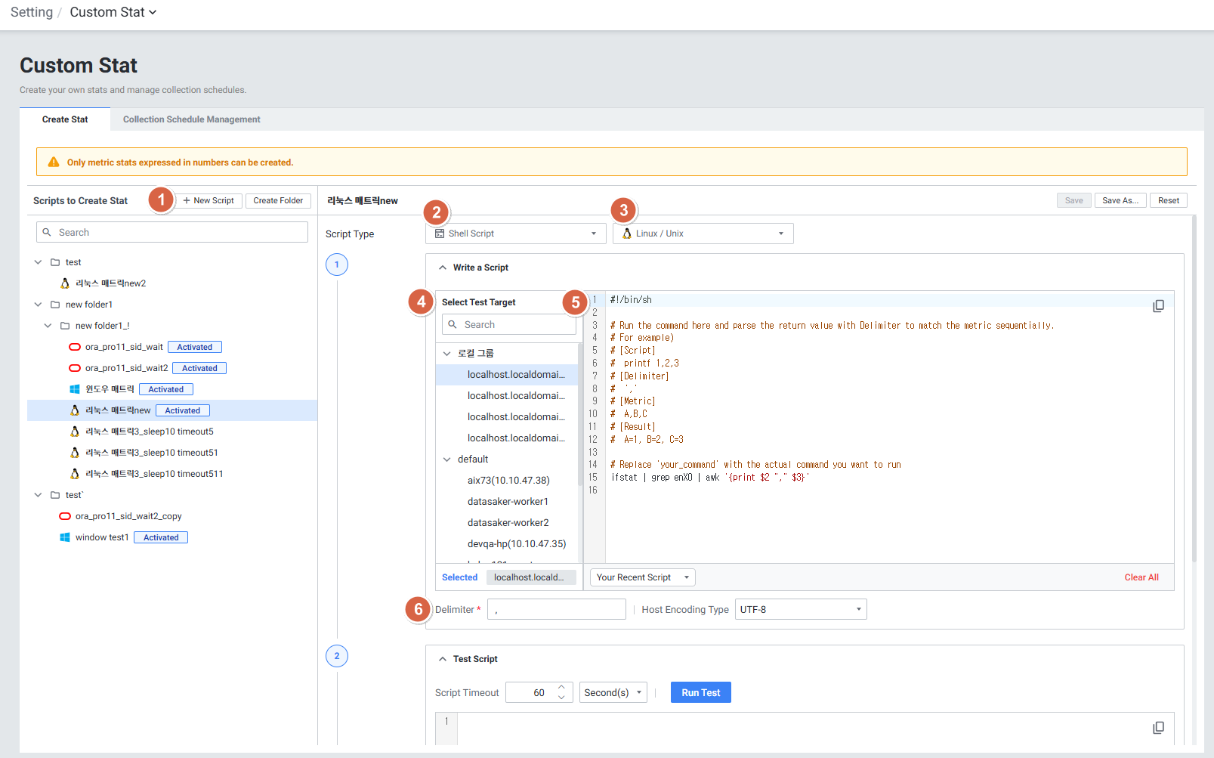Collapse the Write a Script section
This screenshot has width=1214, height=758.
(443, 268)
